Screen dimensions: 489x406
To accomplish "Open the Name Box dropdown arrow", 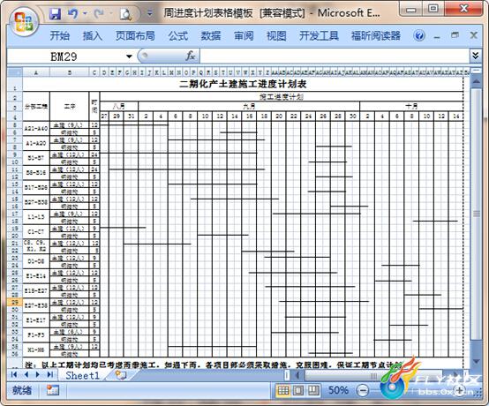I will click(129, 56).
